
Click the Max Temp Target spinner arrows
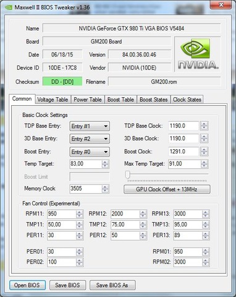click(204, 164)
